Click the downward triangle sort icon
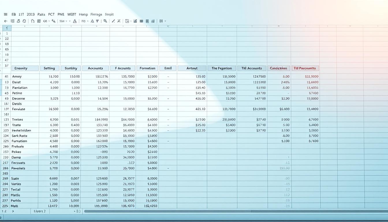Screen dimensions: 388x222 click(98, 21)
